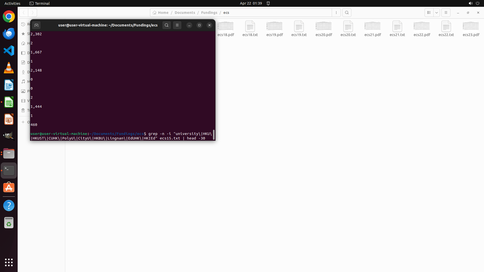Click the terminal search icon
The image size is (484, 272).
[x=166, y=25]
